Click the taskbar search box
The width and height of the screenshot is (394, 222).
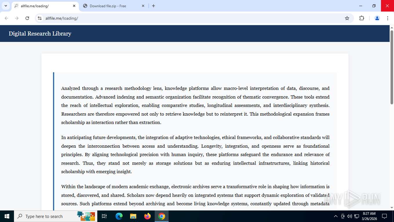(56, 216)
